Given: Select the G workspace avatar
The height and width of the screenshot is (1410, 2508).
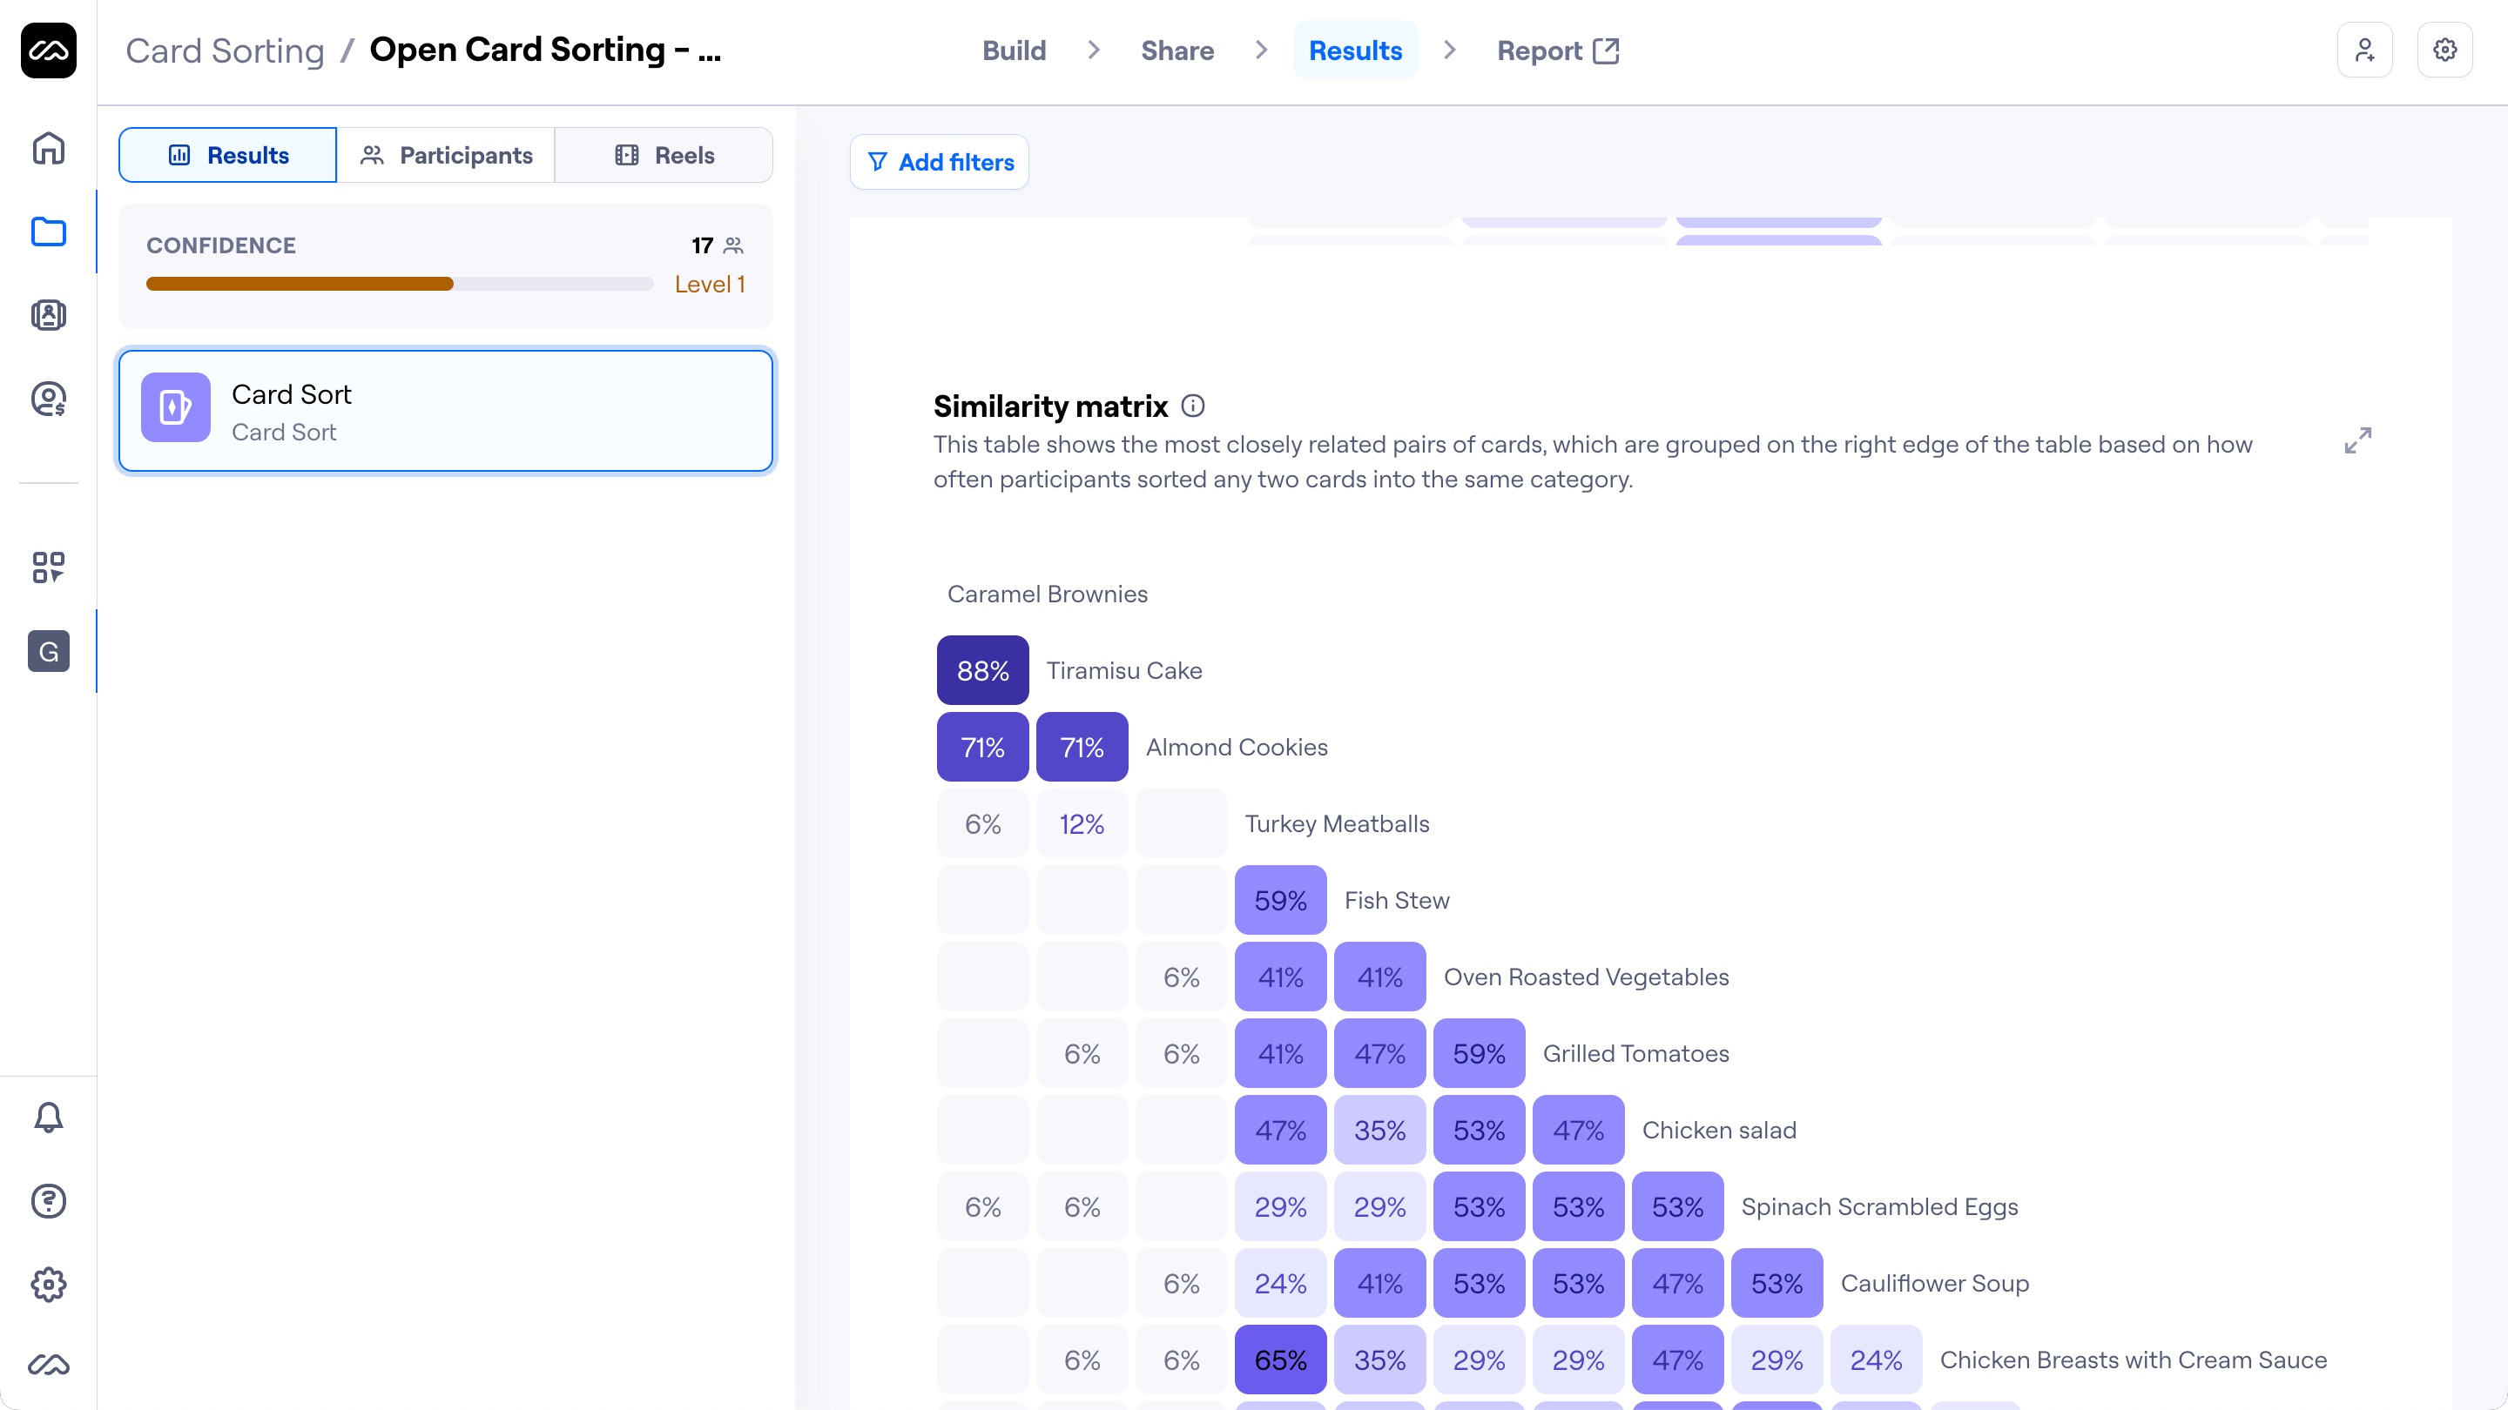Looking at the screenshot, I should [x=49, y=651].
